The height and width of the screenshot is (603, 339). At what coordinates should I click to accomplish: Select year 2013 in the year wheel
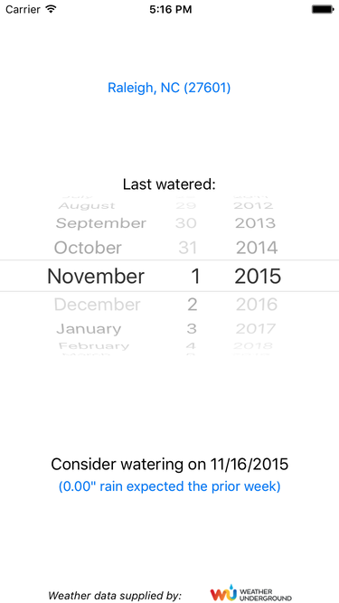point(256,223)
